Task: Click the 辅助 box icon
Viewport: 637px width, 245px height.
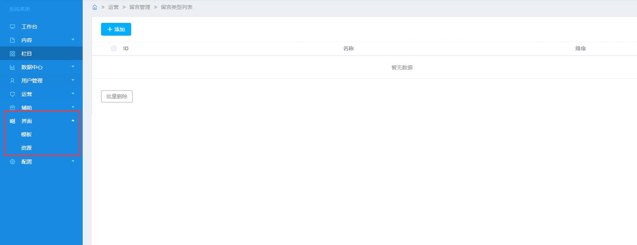Action: point(12,108)
